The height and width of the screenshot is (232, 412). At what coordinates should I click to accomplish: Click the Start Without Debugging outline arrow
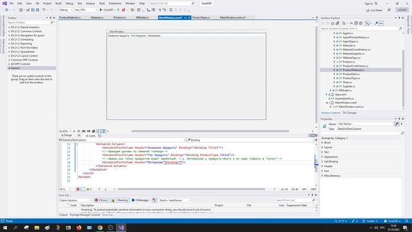[x=118, y=10]
